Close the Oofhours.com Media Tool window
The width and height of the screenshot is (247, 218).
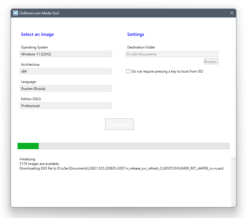tap(231, 13)
